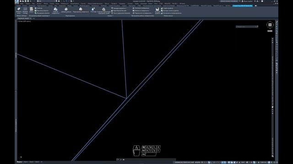Click Properties (Свойства) in general tools panel
This screenshot has height=164, width=293.
[x=38, y=8]
